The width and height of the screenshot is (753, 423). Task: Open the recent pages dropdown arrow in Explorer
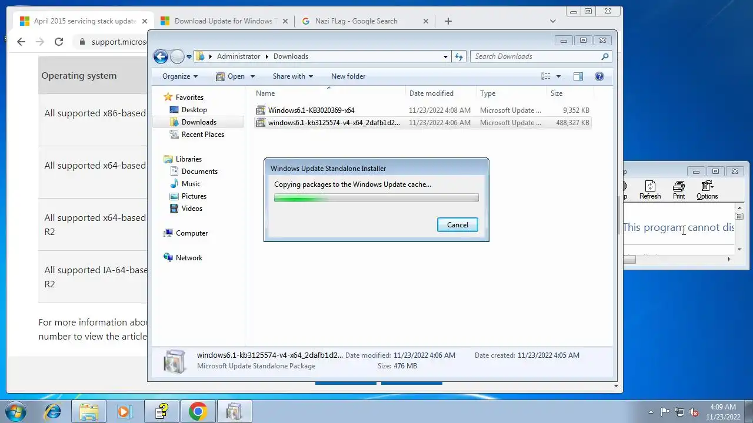point(189,57)
